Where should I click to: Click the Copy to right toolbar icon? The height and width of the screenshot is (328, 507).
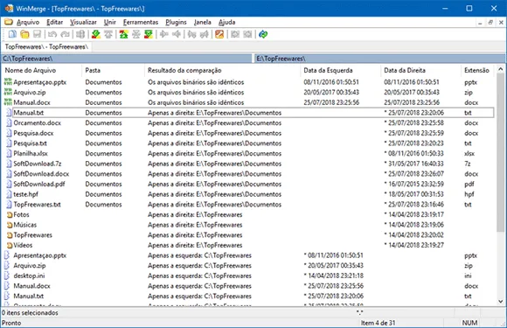(x=164, y=34)
